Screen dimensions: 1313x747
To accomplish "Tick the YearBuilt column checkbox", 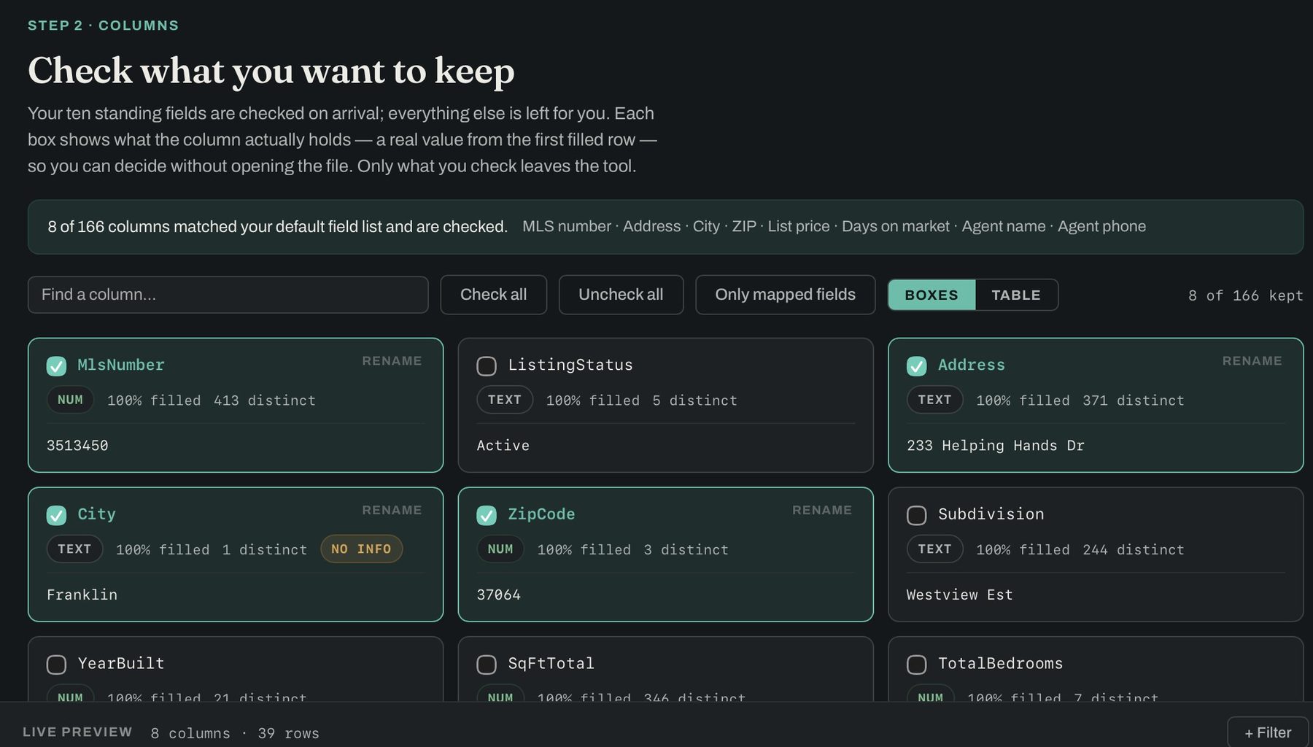I will (56, 665).
